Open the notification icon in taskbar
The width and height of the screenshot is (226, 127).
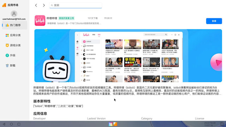click(x=222, y=124)
